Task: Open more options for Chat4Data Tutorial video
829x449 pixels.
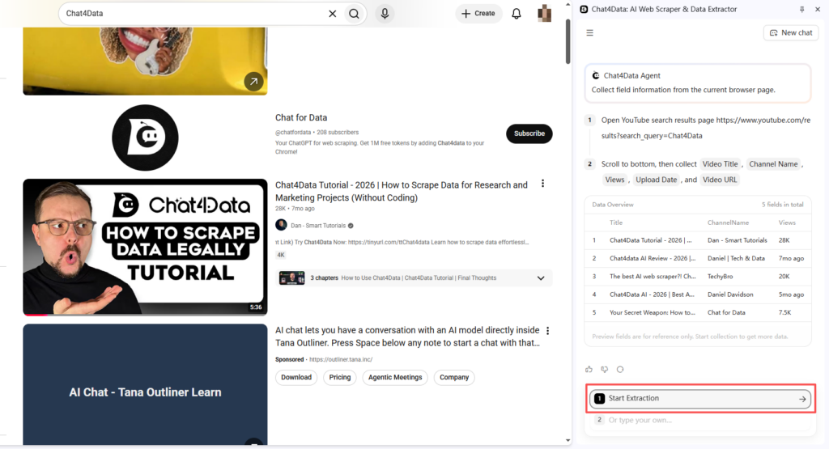Action: 542,184
